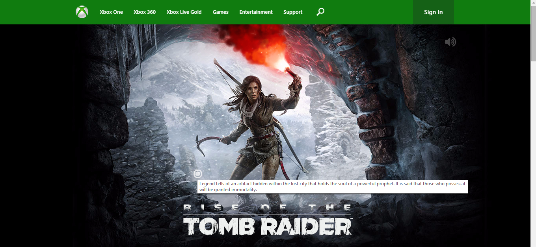Image resolution: width=536 pixels, height=247 pixels.
Task: Open search with the magnifying glass icon
Action: click(x=320, y=12)
